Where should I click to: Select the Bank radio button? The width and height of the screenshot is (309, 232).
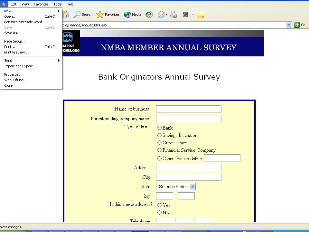[159, 128]
